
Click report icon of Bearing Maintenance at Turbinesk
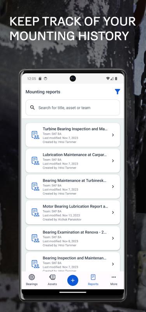point(35,187)
